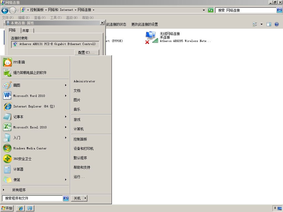The height and width of the screenshot is (212, 283).
Task: Click the 配置(C)... button
Action: click(87, 52)
